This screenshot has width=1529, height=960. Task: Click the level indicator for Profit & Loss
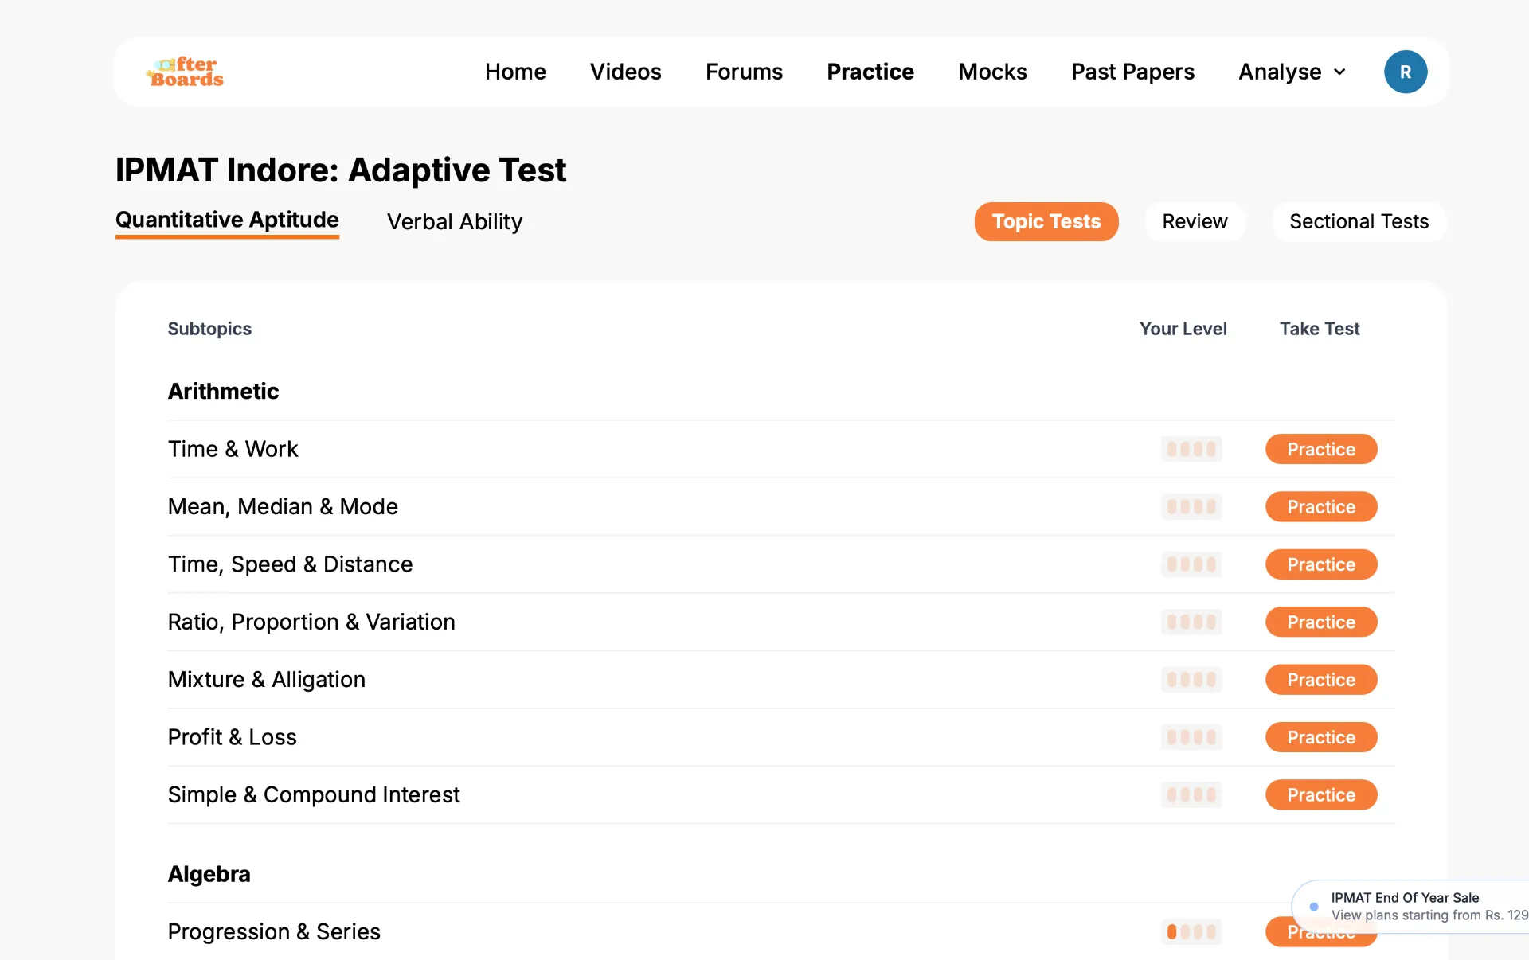point(1191,737)
